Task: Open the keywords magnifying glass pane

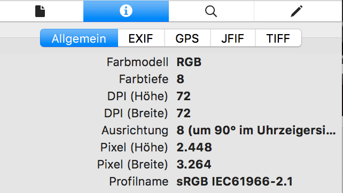Action: (211, 11)
